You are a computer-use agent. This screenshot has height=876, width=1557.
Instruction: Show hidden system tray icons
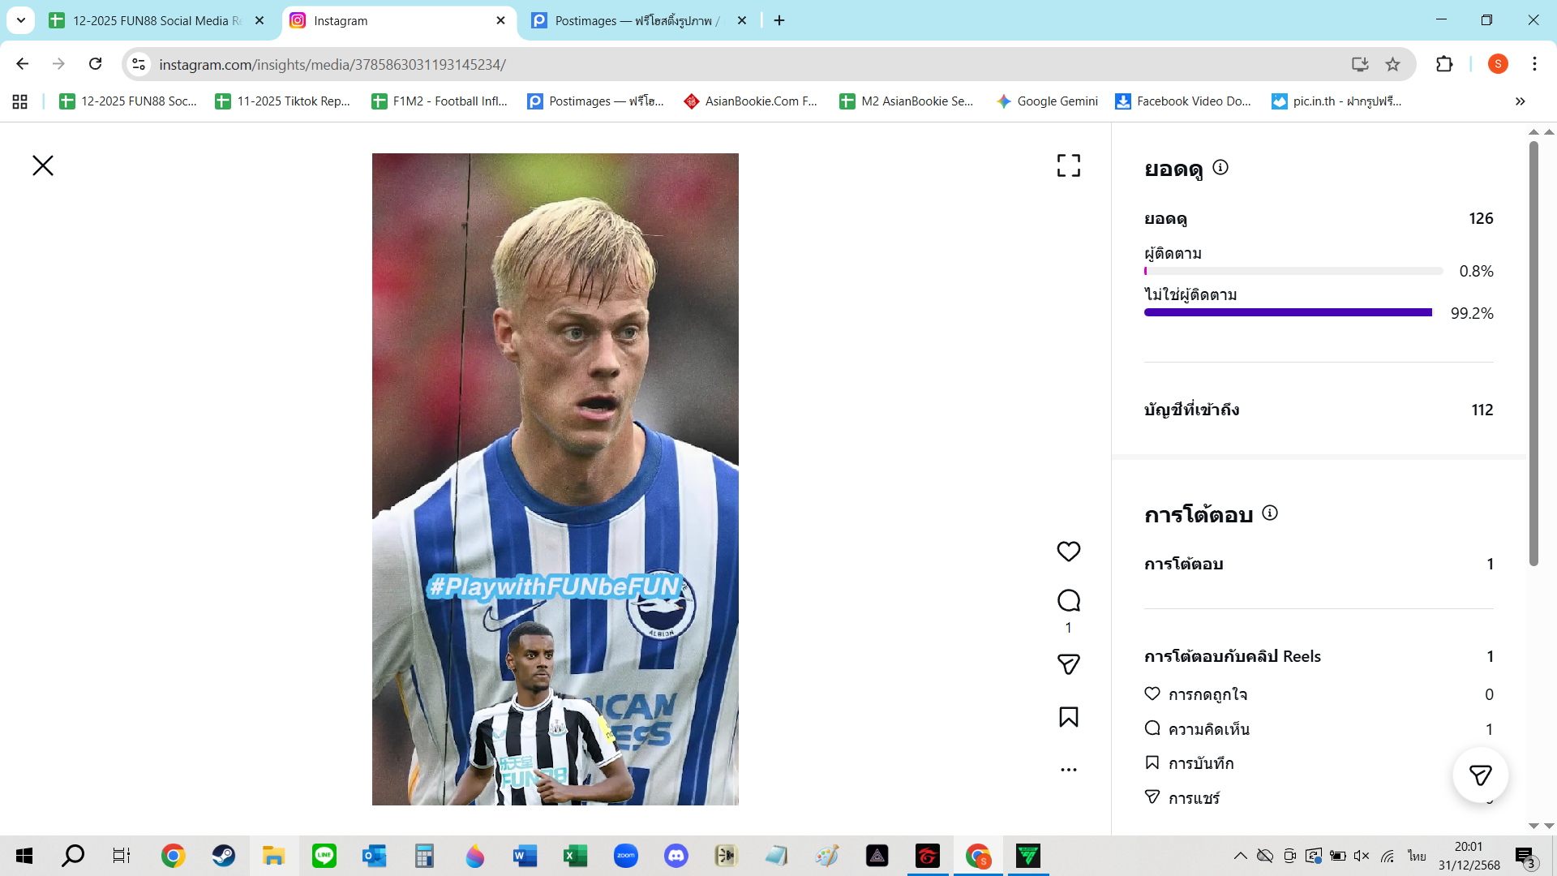[1240, 856]
